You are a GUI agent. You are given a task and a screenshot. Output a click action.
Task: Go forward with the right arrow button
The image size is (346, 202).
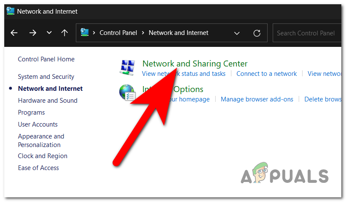pos(33,33)
